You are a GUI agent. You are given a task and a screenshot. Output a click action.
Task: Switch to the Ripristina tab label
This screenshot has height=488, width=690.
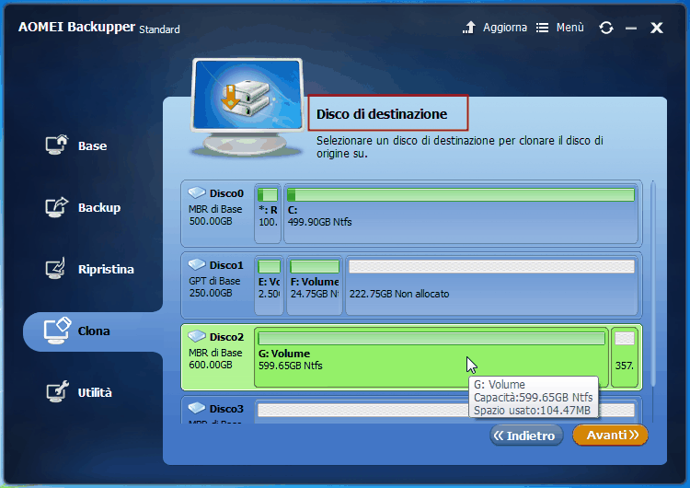[106, 269]
